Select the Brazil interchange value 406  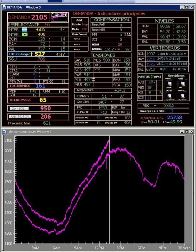pyautogui.click(x=42, y=34)
